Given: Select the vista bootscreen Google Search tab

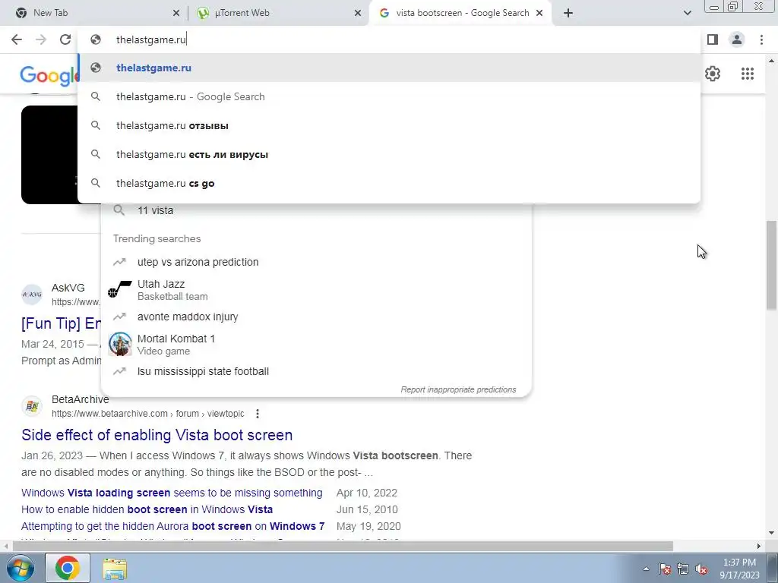Looking at the screenshot, I should point(460,13).
